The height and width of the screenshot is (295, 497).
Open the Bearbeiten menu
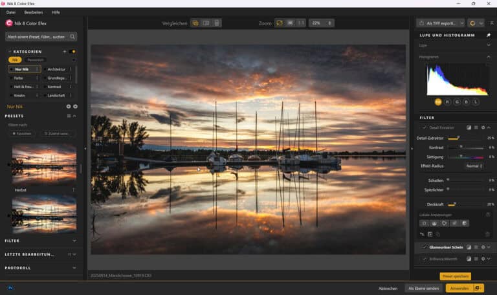coord(34,12)
